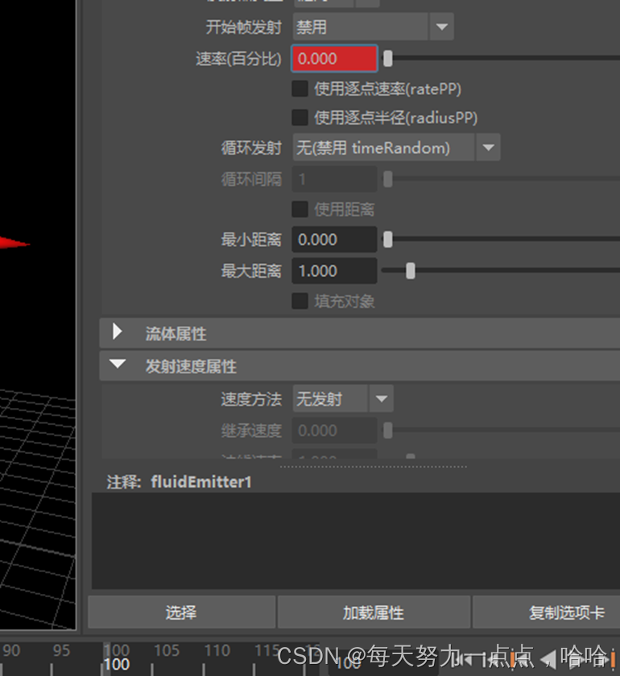
Task: Open the 循环发射 dropdown
Action: coord(396,147)
